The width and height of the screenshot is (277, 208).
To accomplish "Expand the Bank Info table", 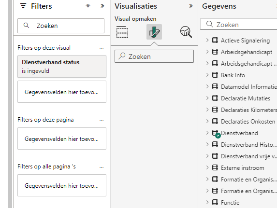I will pos(207,75).
